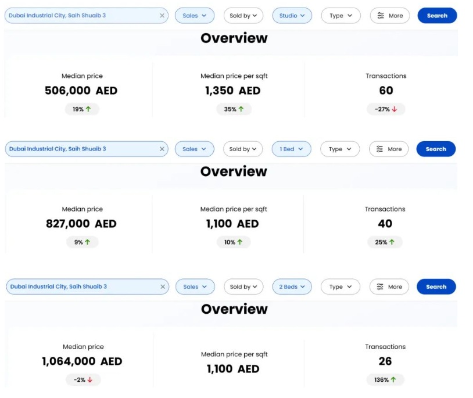
Task: Expand the 1 Bed bedrooms dropdown
Action: point(291,149)
